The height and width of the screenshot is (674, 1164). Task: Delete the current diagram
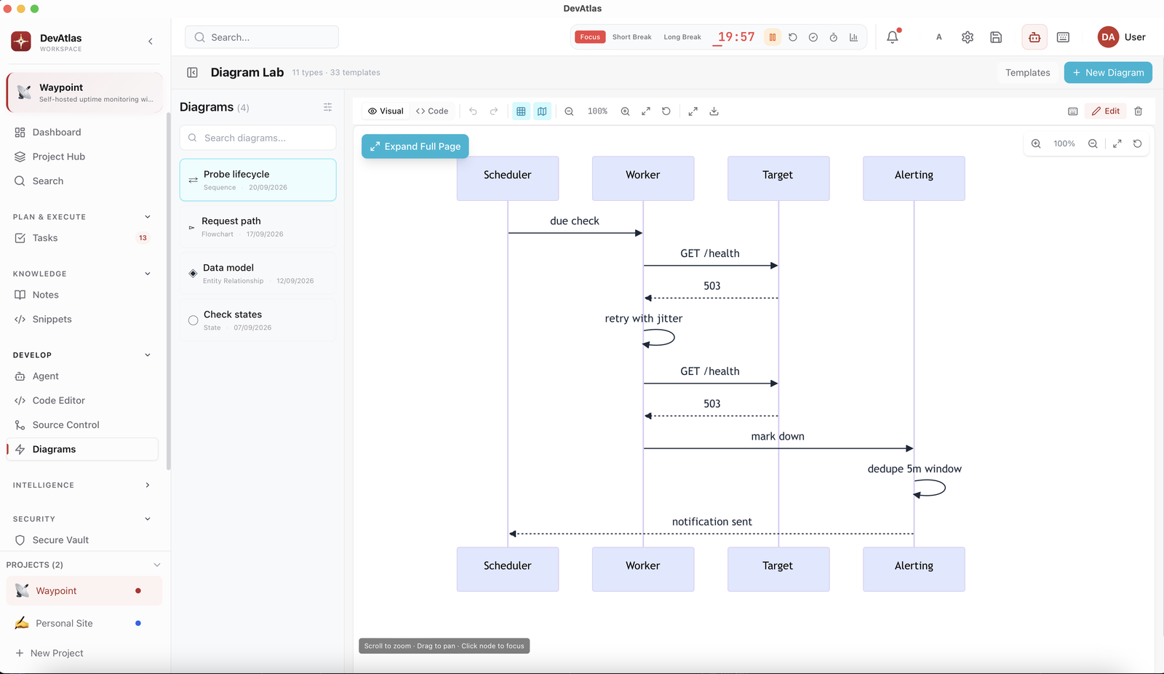point(1138,111)
